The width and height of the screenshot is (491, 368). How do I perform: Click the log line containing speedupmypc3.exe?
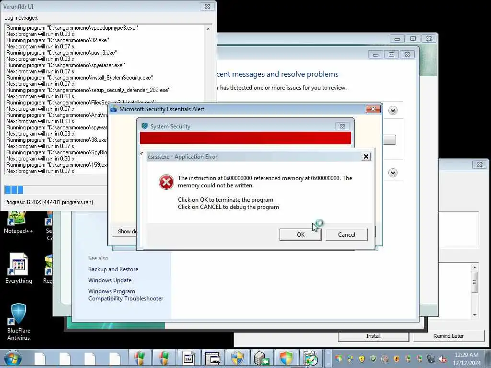[72, 27]
